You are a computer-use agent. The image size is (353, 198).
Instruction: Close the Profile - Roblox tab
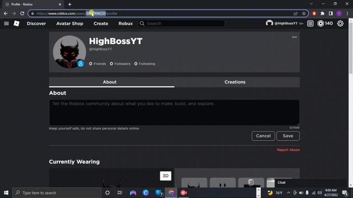[60, 4]
